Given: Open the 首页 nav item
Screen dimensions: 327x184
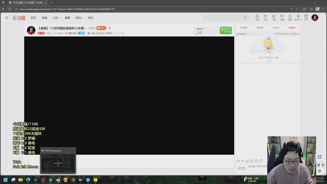Looking at the screenshot, I should 34,18.
